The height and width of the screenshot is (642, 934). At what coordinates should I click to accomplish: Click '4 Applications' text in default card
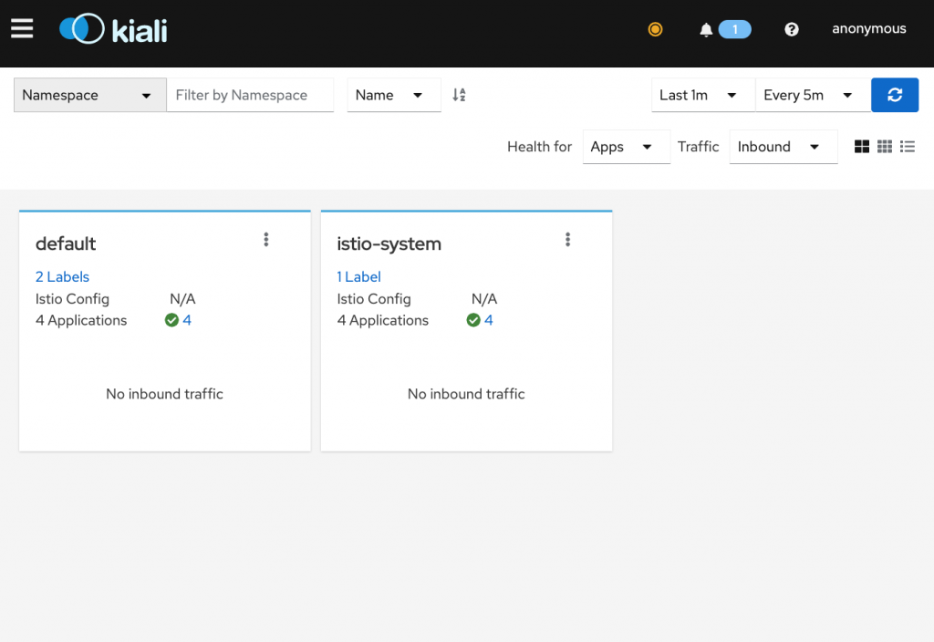tap(81, 320)
